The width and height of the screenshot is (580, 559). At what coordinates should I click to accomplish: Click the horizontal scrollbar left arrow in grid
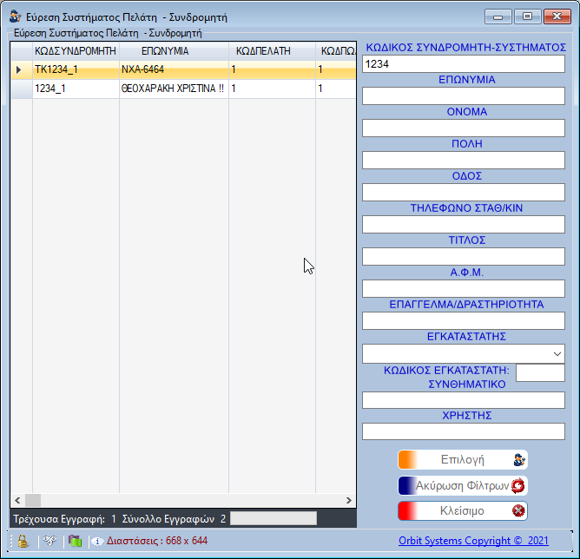coord(16,500)
